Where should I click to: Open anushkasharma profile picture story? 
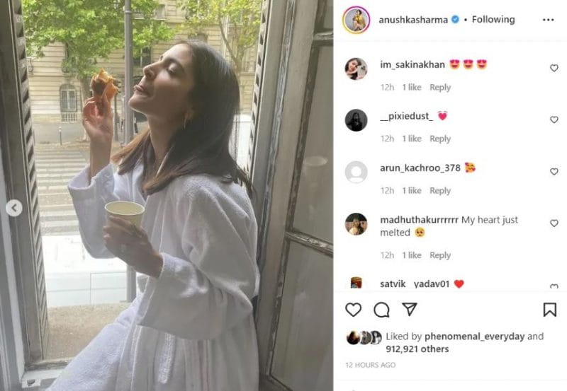pyautogui.click(x=357, y=20)
